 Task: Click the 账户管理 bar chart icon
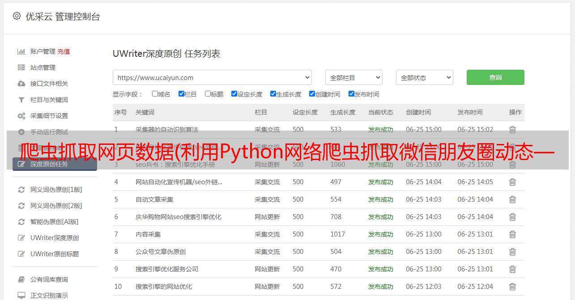coord(21,51)
